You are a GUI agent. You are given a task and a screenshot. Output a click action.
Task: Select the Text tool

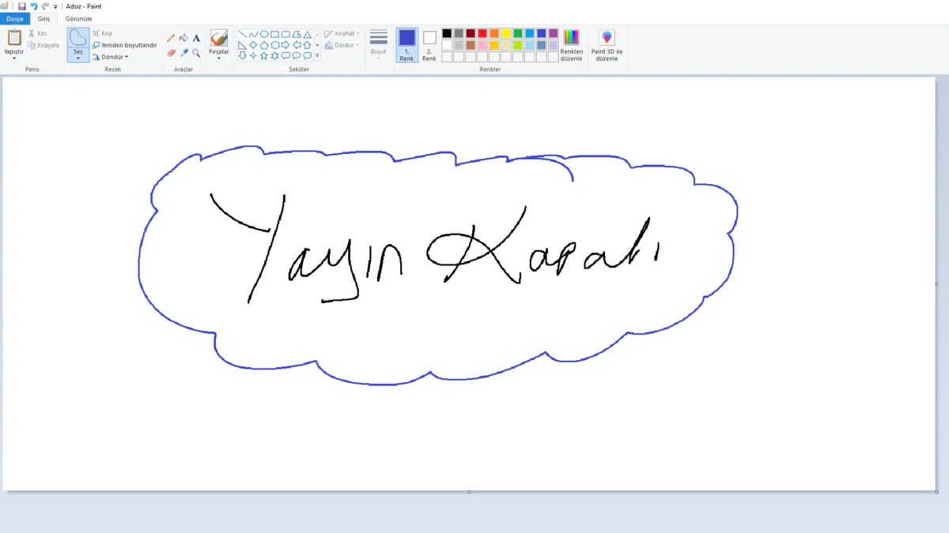pos(196,38)
